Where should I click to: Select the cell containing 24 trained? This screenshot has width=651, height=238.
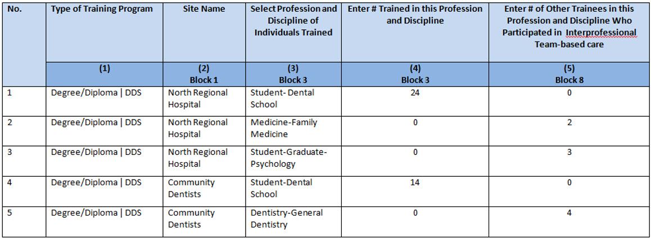pyautogui.click(x=415, y=93)
